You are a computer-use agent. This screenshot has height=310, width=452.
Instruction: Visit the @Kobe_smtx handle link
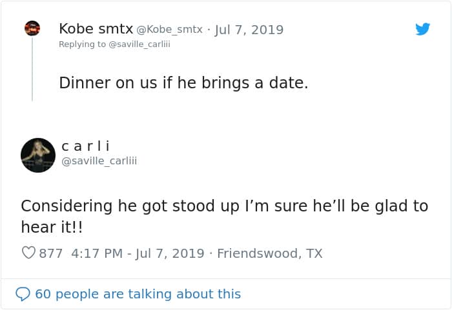(x=170, y=30)
